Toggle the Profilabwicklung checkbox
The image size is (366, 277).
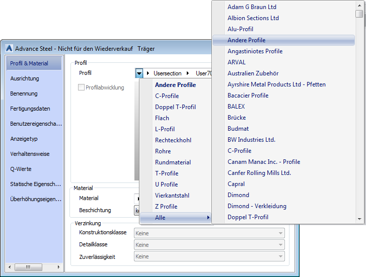pos(81,87)
